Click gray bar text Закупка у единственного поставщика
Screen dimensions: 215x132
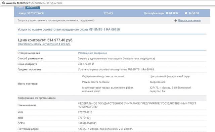coord(56,20)
